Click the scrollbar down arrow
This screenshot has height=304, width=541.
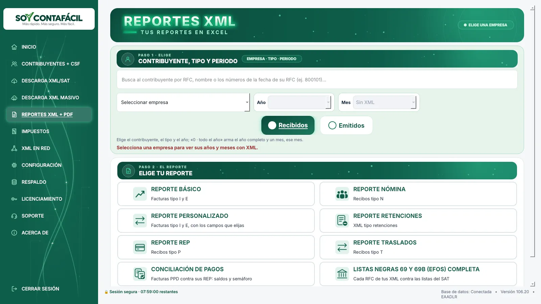click(533, 284)
